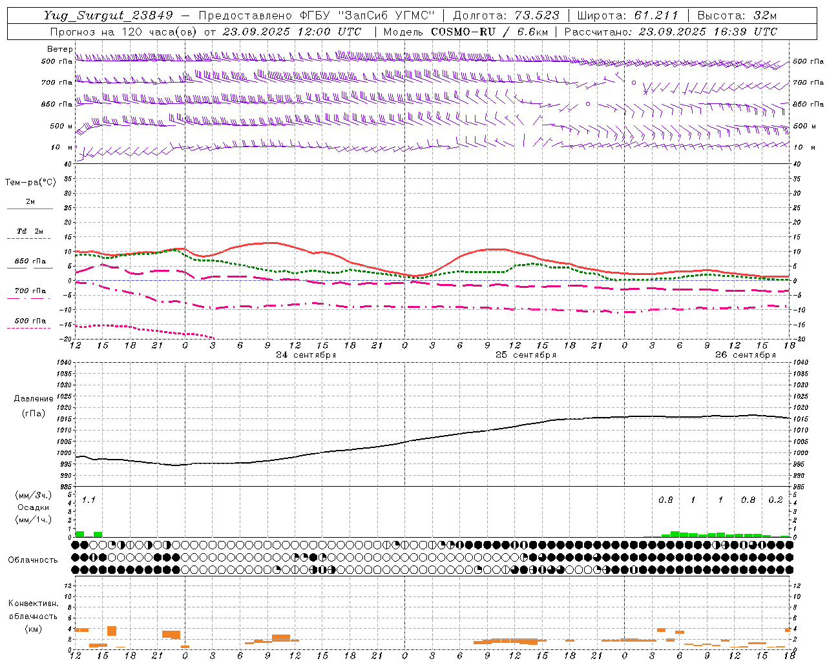
Task: Click the Долгота: 73.523 field
Action: tap(507, 15)
